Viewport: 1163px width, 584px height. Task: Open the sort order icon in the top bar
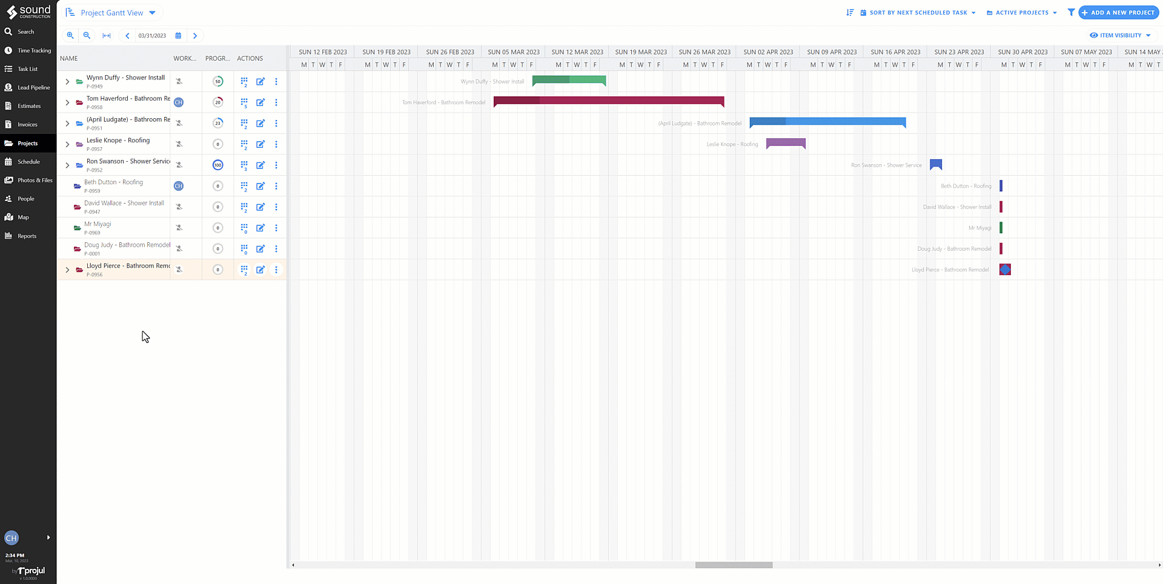tap(850, 12)
